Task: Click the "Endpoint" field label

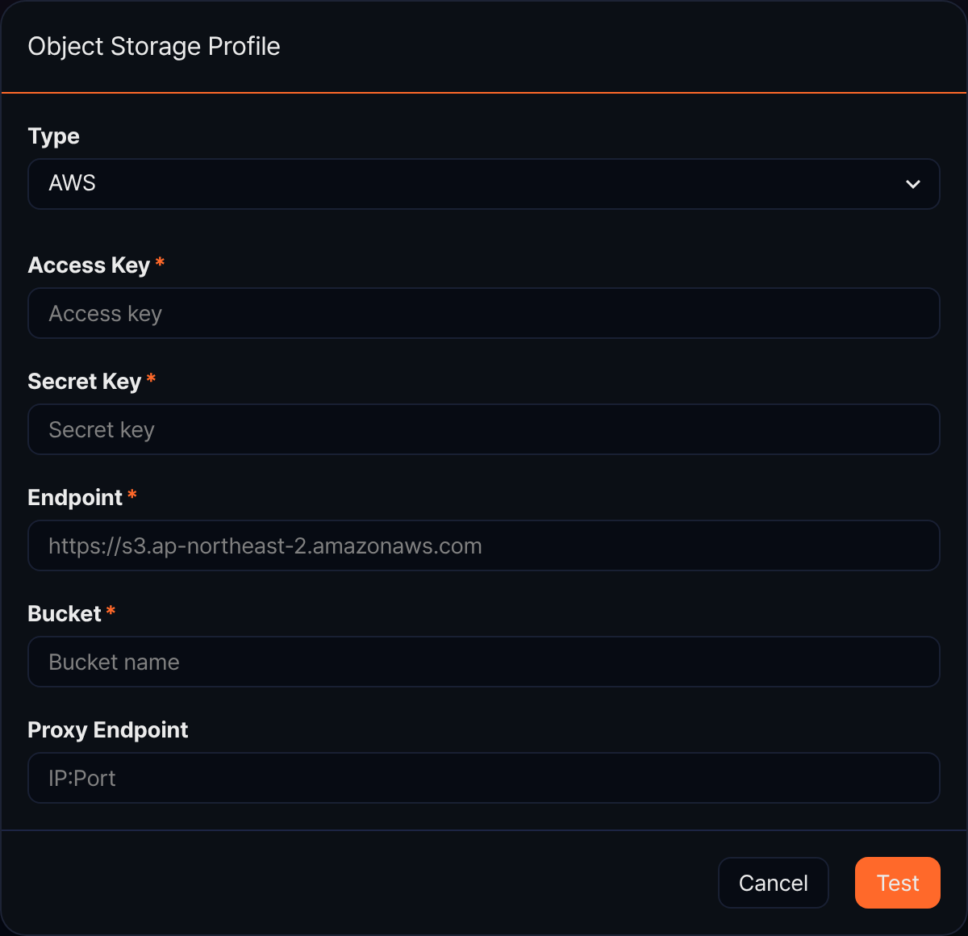Action: click(x=75, y=498)
